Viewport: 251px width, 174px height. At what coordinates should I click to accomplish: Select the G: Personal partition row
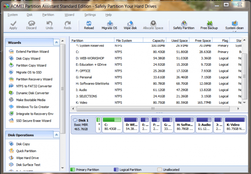coord(156,77)
